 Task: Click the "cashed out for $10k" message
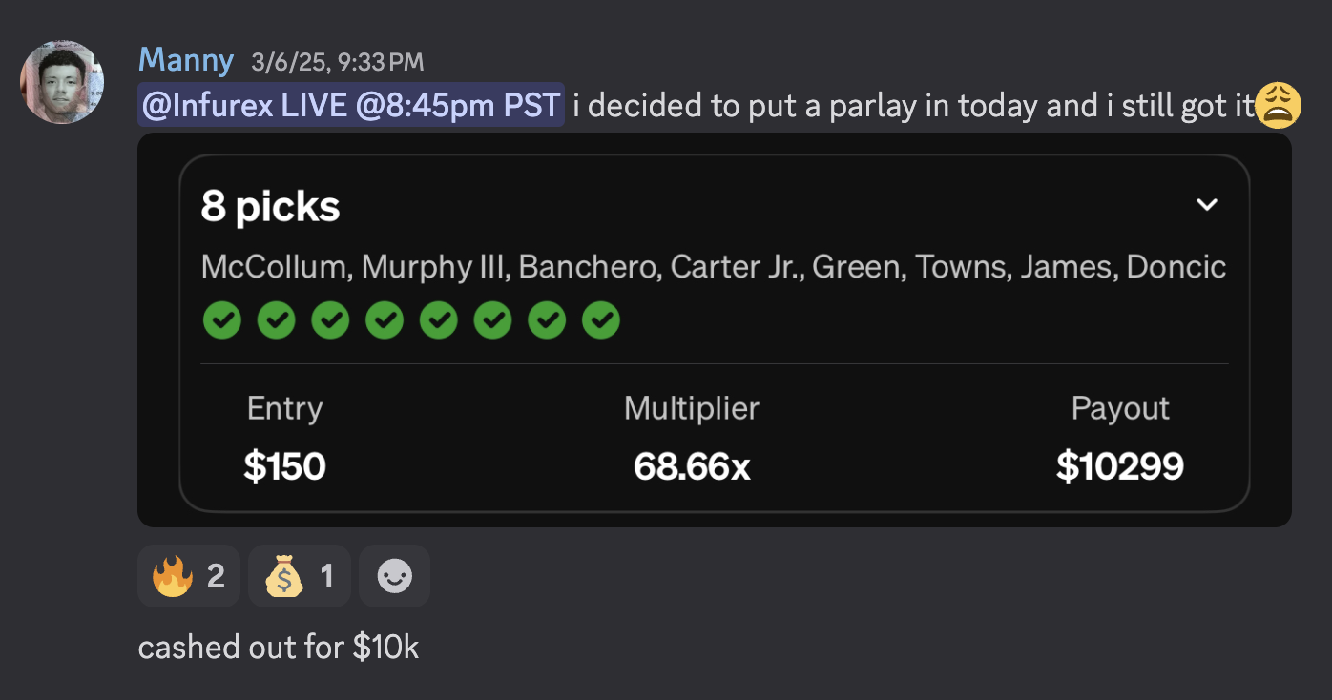point(279,648)
